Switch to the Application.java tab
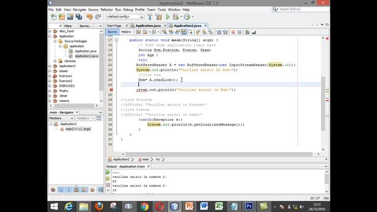The height and width of the screenshot is (212, 377). point(148,26)
